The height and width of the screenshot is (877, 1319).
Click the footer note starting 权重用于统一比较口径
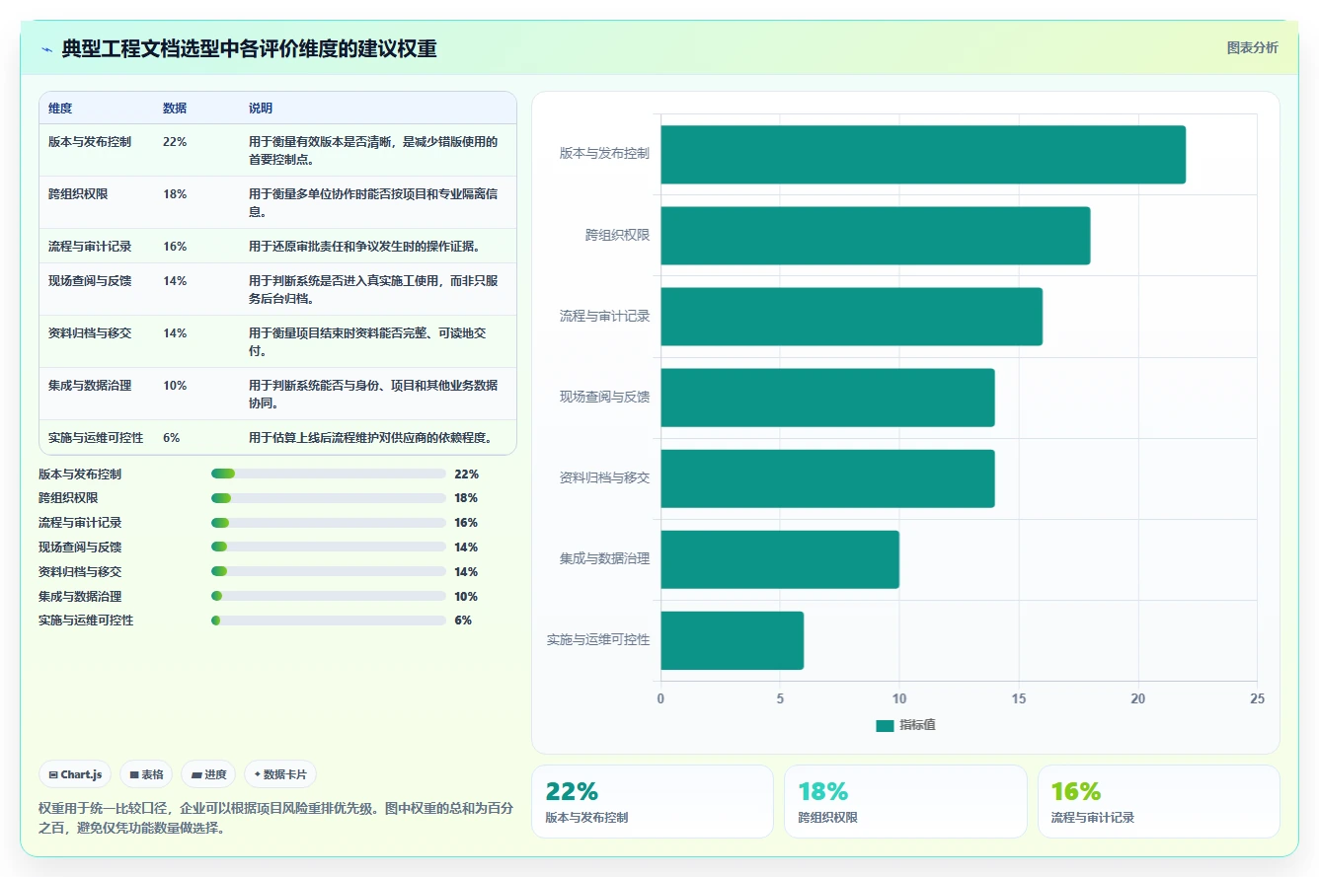[275, 818]
